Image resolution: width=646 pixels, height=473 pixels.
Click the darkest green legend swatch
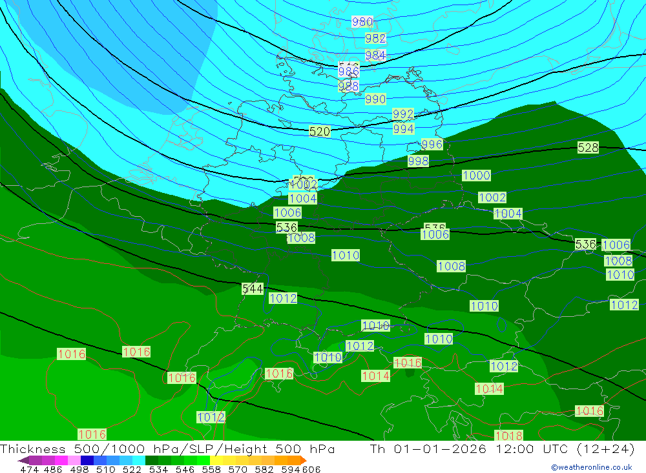point(152,460)
